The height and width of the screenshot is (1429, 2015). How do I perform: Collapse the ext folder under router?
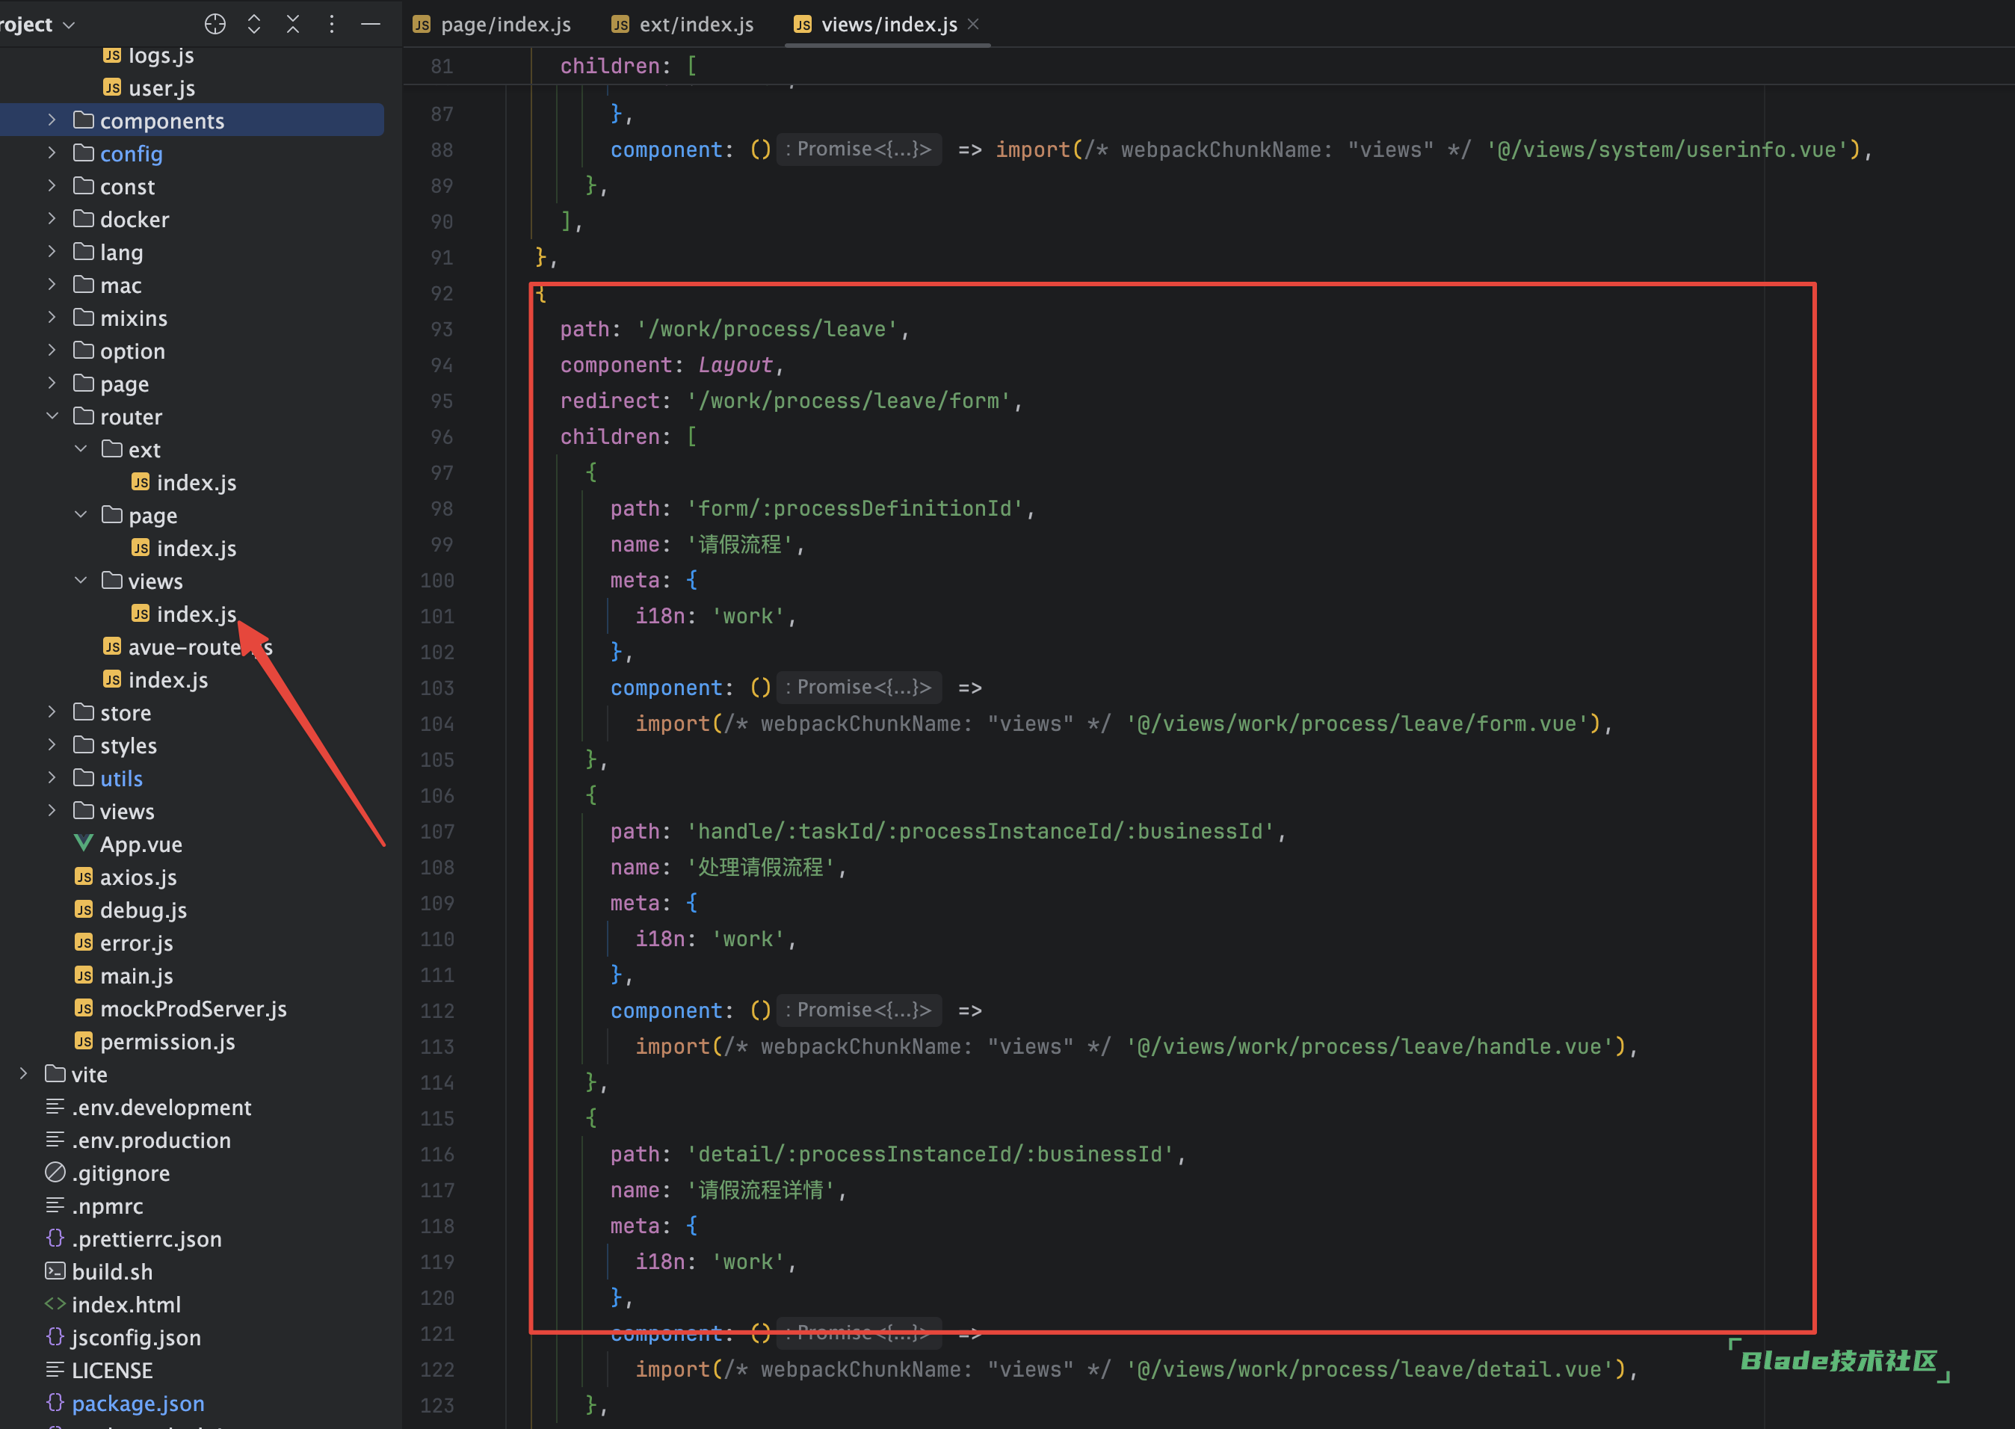coord(80,448)
